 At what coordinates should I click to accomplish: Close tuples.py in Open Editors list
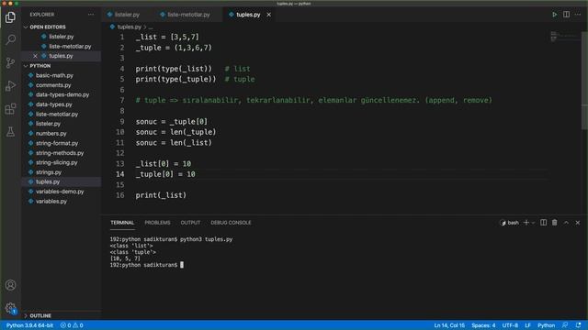pyautogui.click(x=35, y=56)
